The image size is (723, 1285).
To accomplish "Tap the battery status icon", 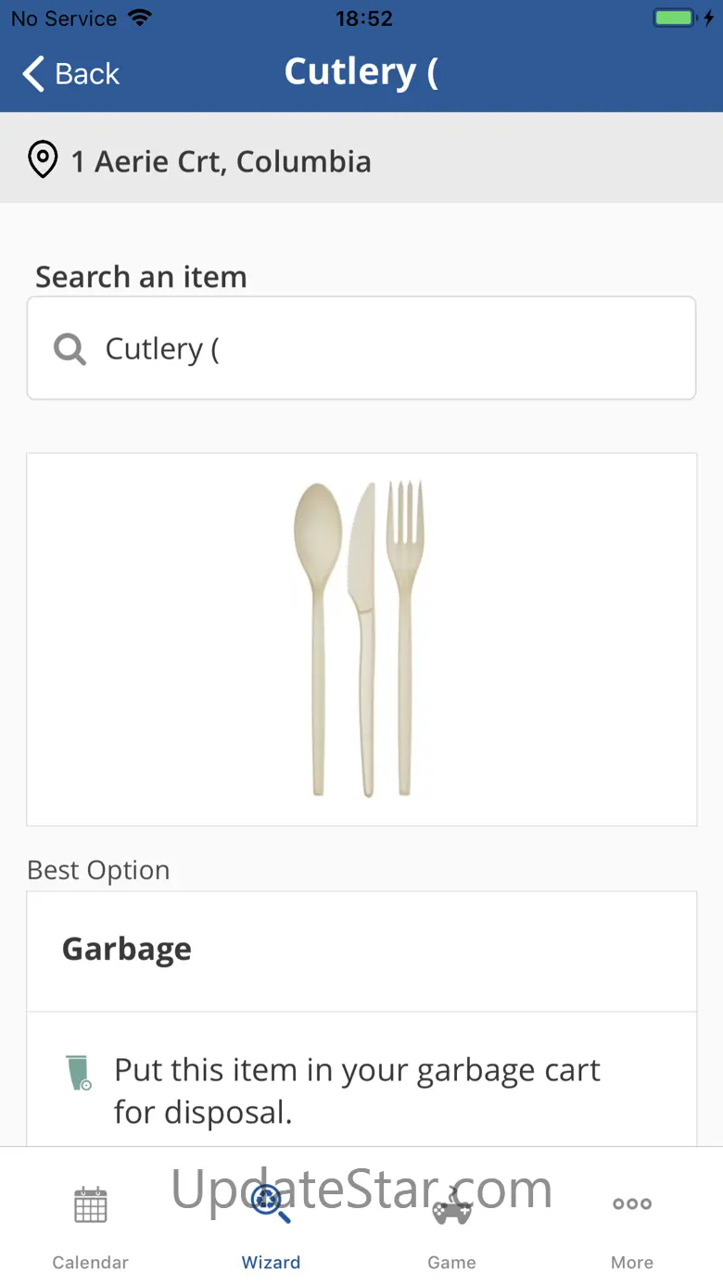I will (x=674, y=18).
